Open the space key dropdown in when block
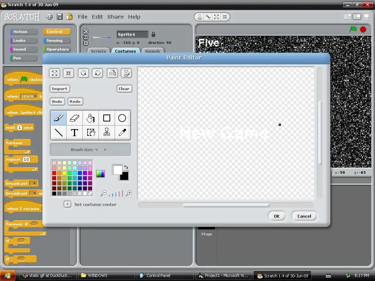375x281 pixels. (x=36, y=96)
